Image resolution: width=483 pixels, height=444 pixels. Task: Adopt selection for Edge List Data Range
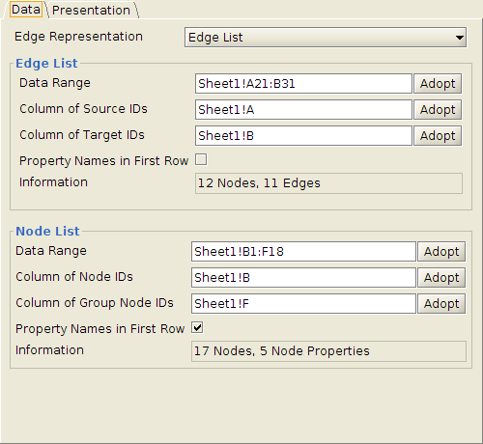pos(438,84)
